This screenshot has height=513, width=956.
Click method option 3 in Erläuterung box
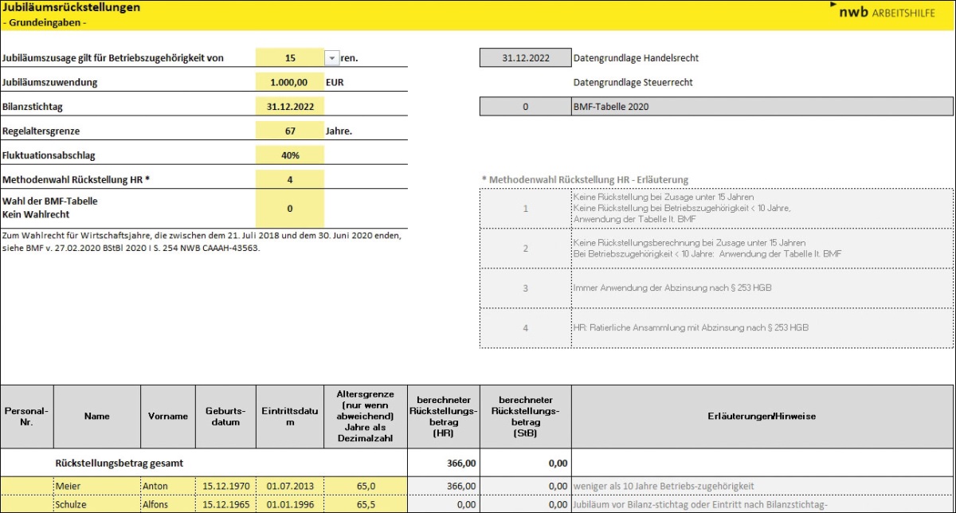[525, 288]
